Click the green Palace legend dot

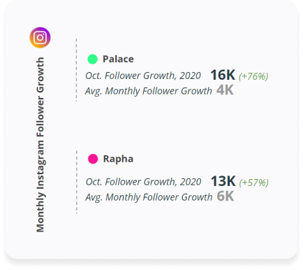(92, 59)
